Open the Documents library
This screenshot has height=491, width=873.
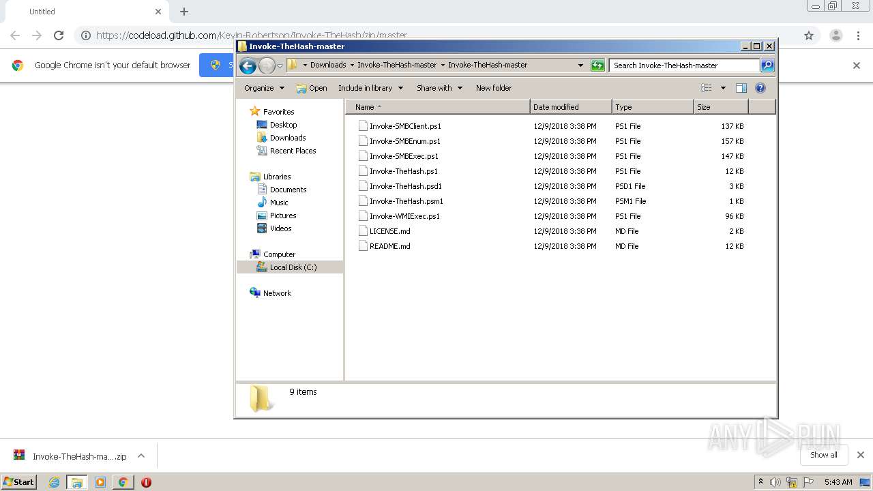click(x=288, y=190)
